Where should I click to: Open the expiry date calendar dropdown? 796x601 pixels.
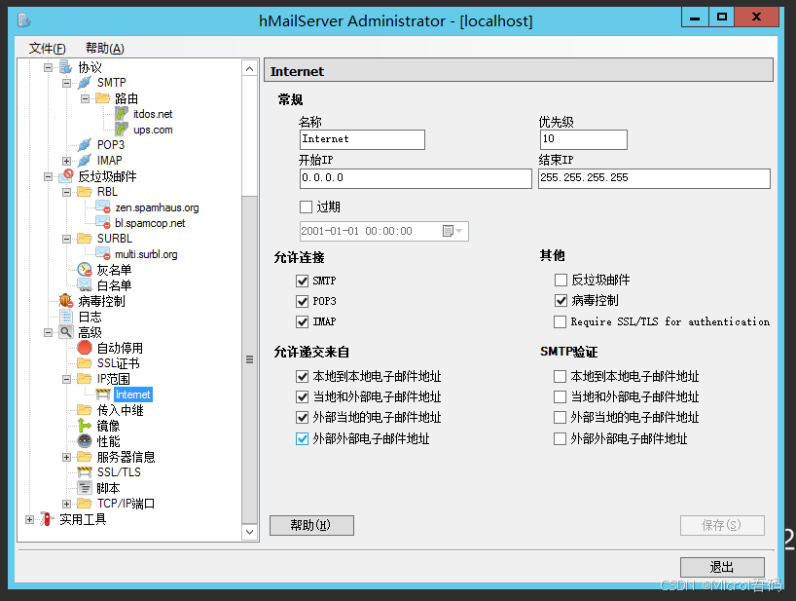452,231
